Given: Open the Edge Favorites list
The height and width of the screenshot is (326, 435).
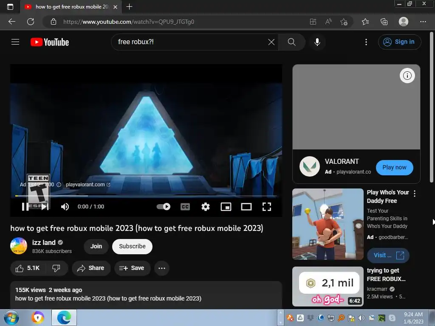Looking at the screenshot, I should click(x=365, y=22).
